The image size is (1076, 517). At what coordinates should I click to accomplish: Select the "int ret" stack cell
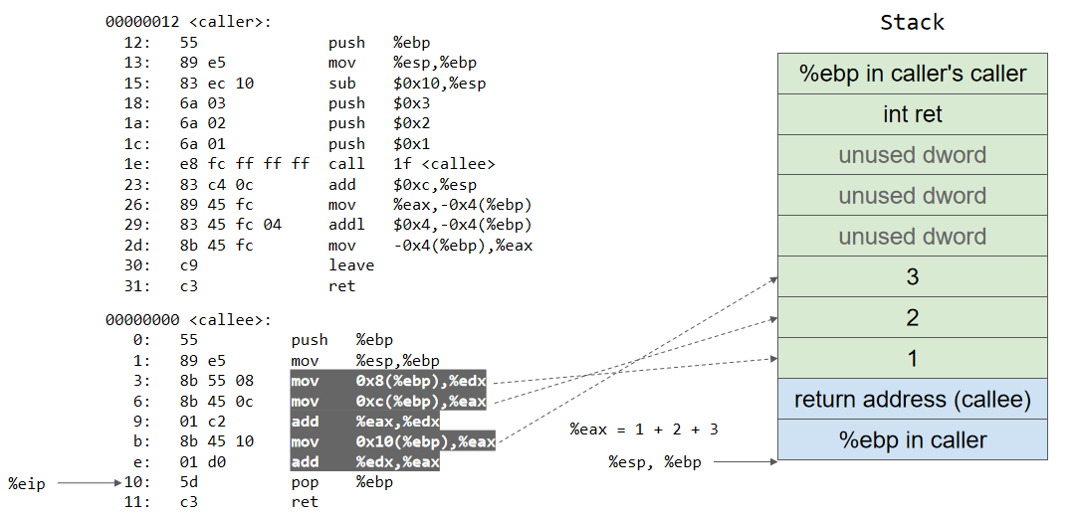pyautogui.click(x=912, y=114)
